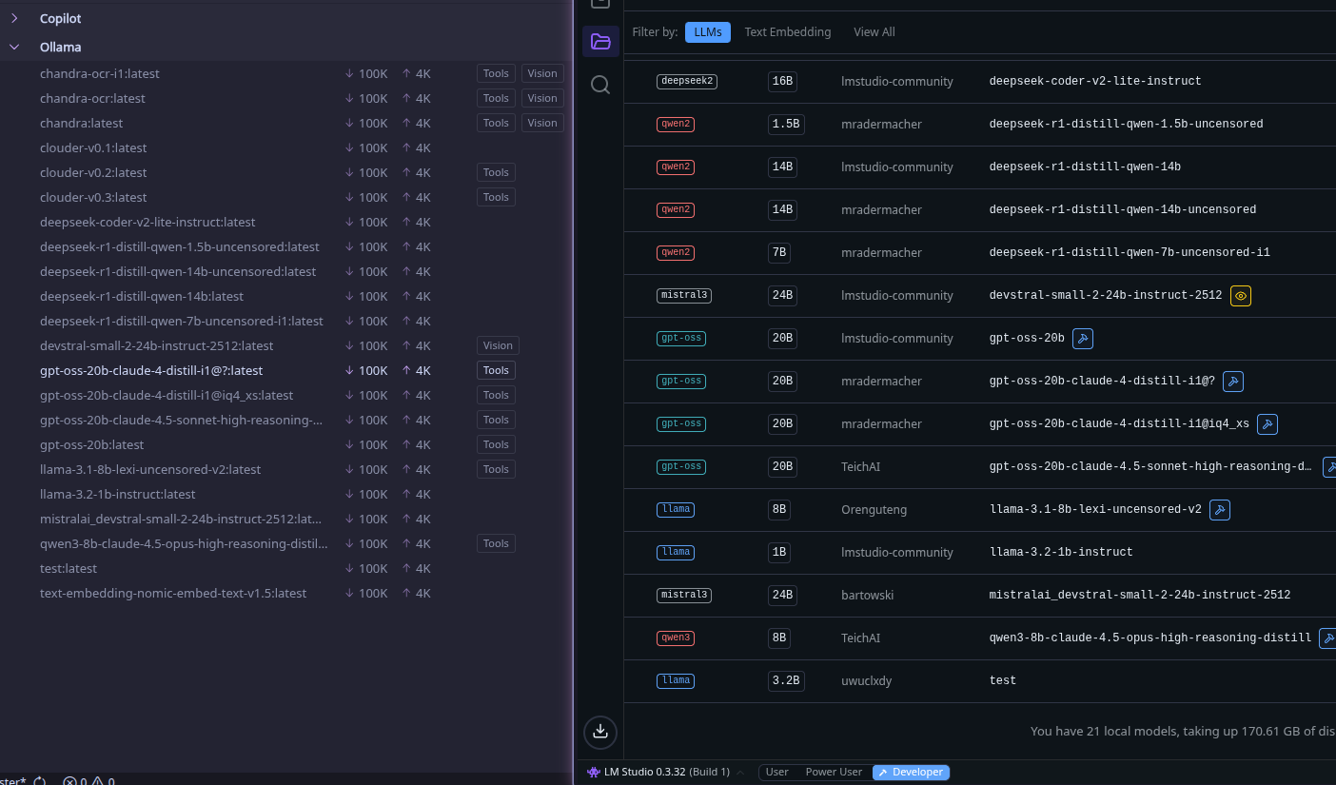Click the LM Studio logo in the status bar
This screenshot has height=785, width=1336.
click(x=594, y=772)
